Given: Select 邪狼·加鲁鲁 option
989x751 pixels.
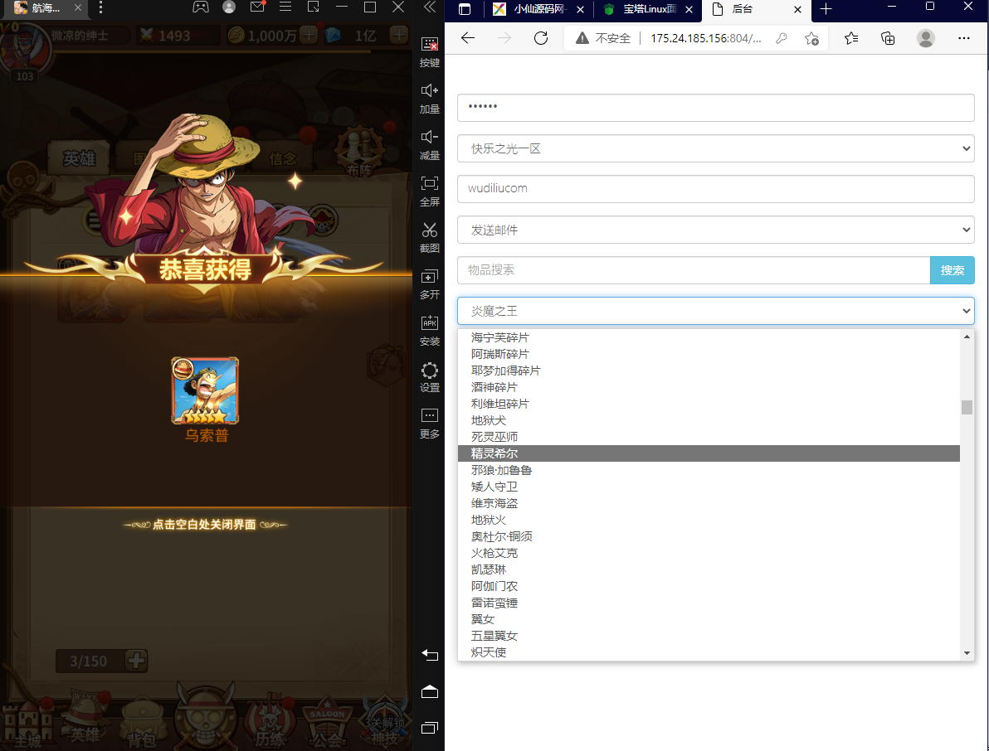Looking at the screenshot, I should click(709, 470).
